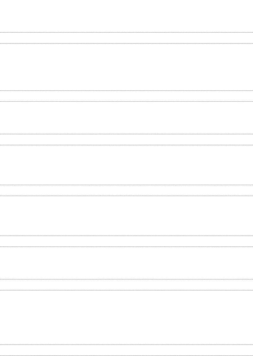Click blank section between first and second dotted pairs

[126, 67]
